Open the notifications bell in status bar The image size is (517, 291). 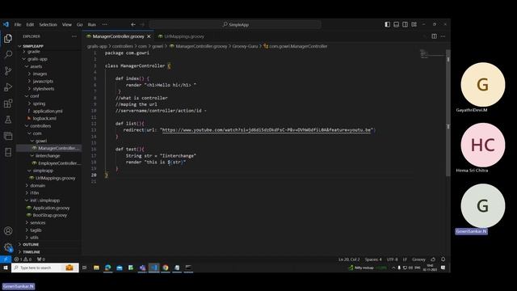(x=443, y=259)
